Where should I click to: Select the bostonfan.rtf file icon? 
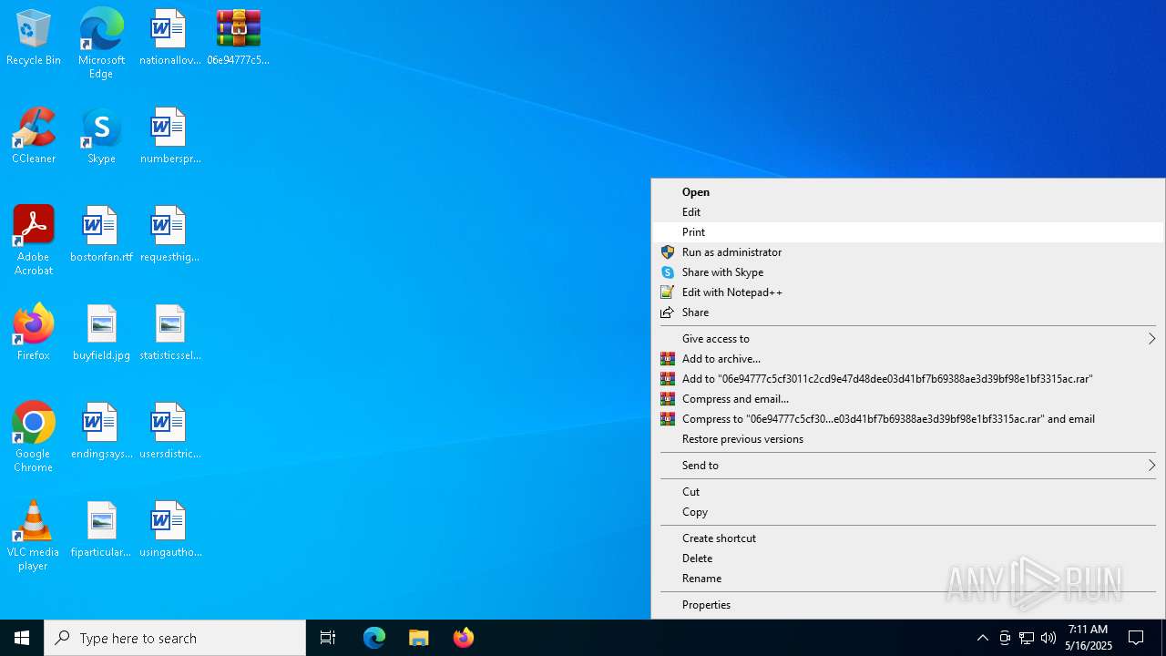(101, 235)
